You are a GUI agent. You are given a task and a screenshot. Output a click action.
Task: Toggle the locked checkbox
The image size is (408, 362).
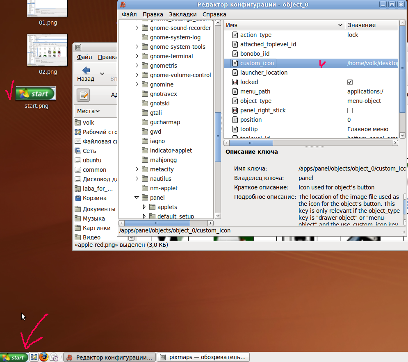click(350, 82)
